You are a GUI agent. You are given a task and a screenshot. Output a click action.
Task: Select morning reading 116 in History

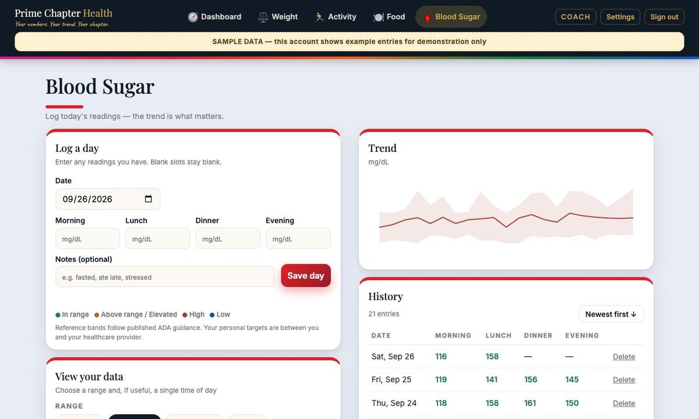tap(441, 357)
